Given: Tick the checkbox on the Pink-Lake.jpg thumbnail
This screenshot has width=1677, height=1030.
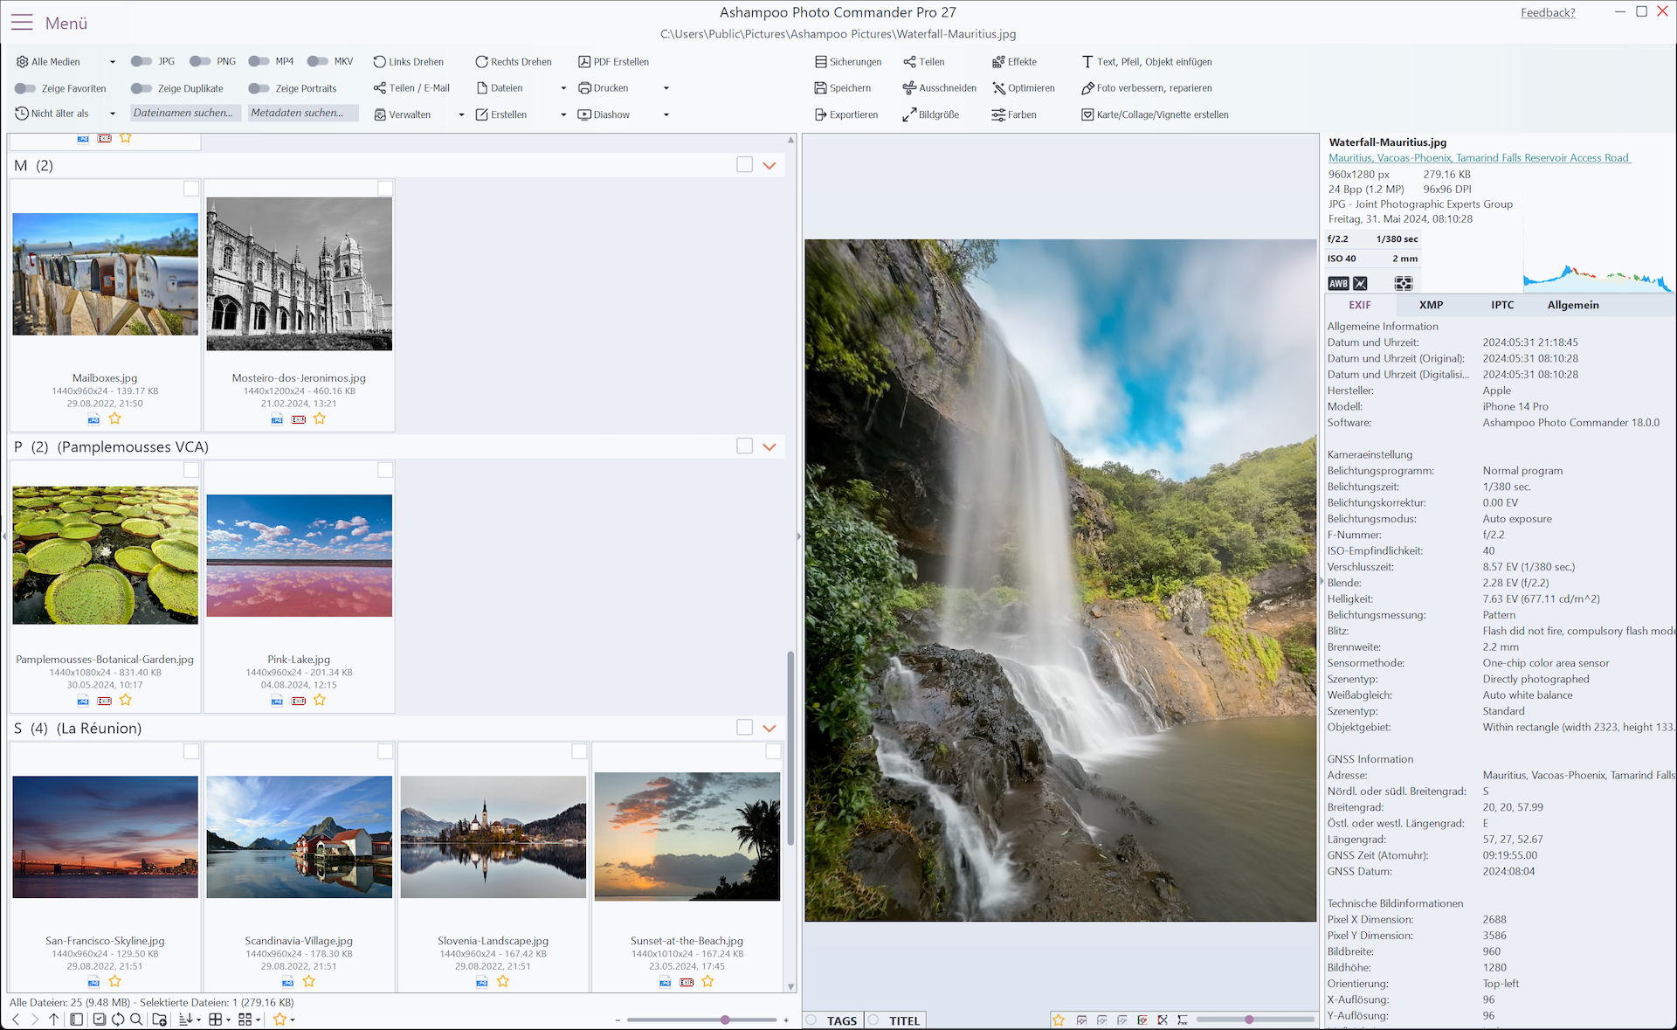Looking at the screenshot, I should [385, 470].
